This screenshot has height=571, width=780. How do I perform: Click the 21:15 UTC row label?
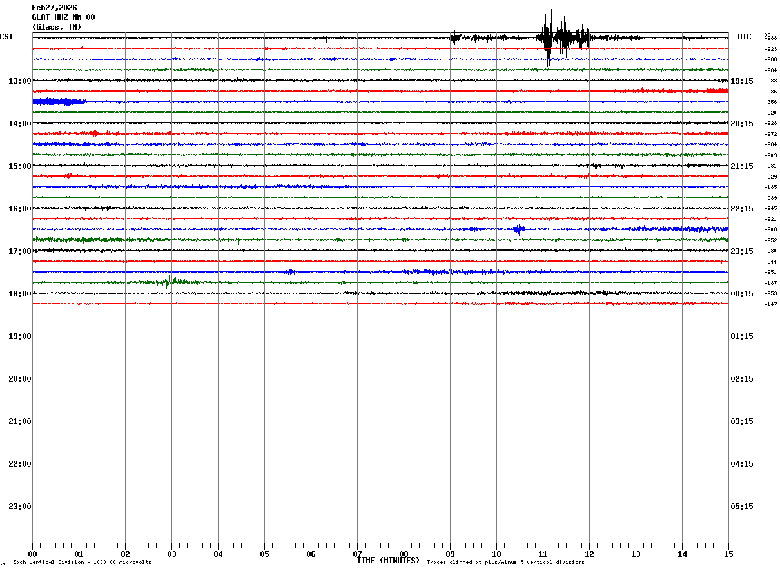tap(742, 166)
